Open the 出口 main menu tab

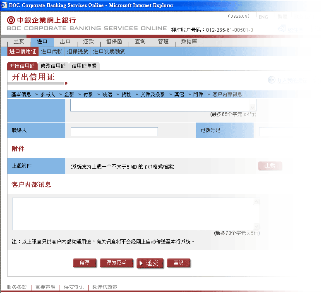(x=65, y=42)
